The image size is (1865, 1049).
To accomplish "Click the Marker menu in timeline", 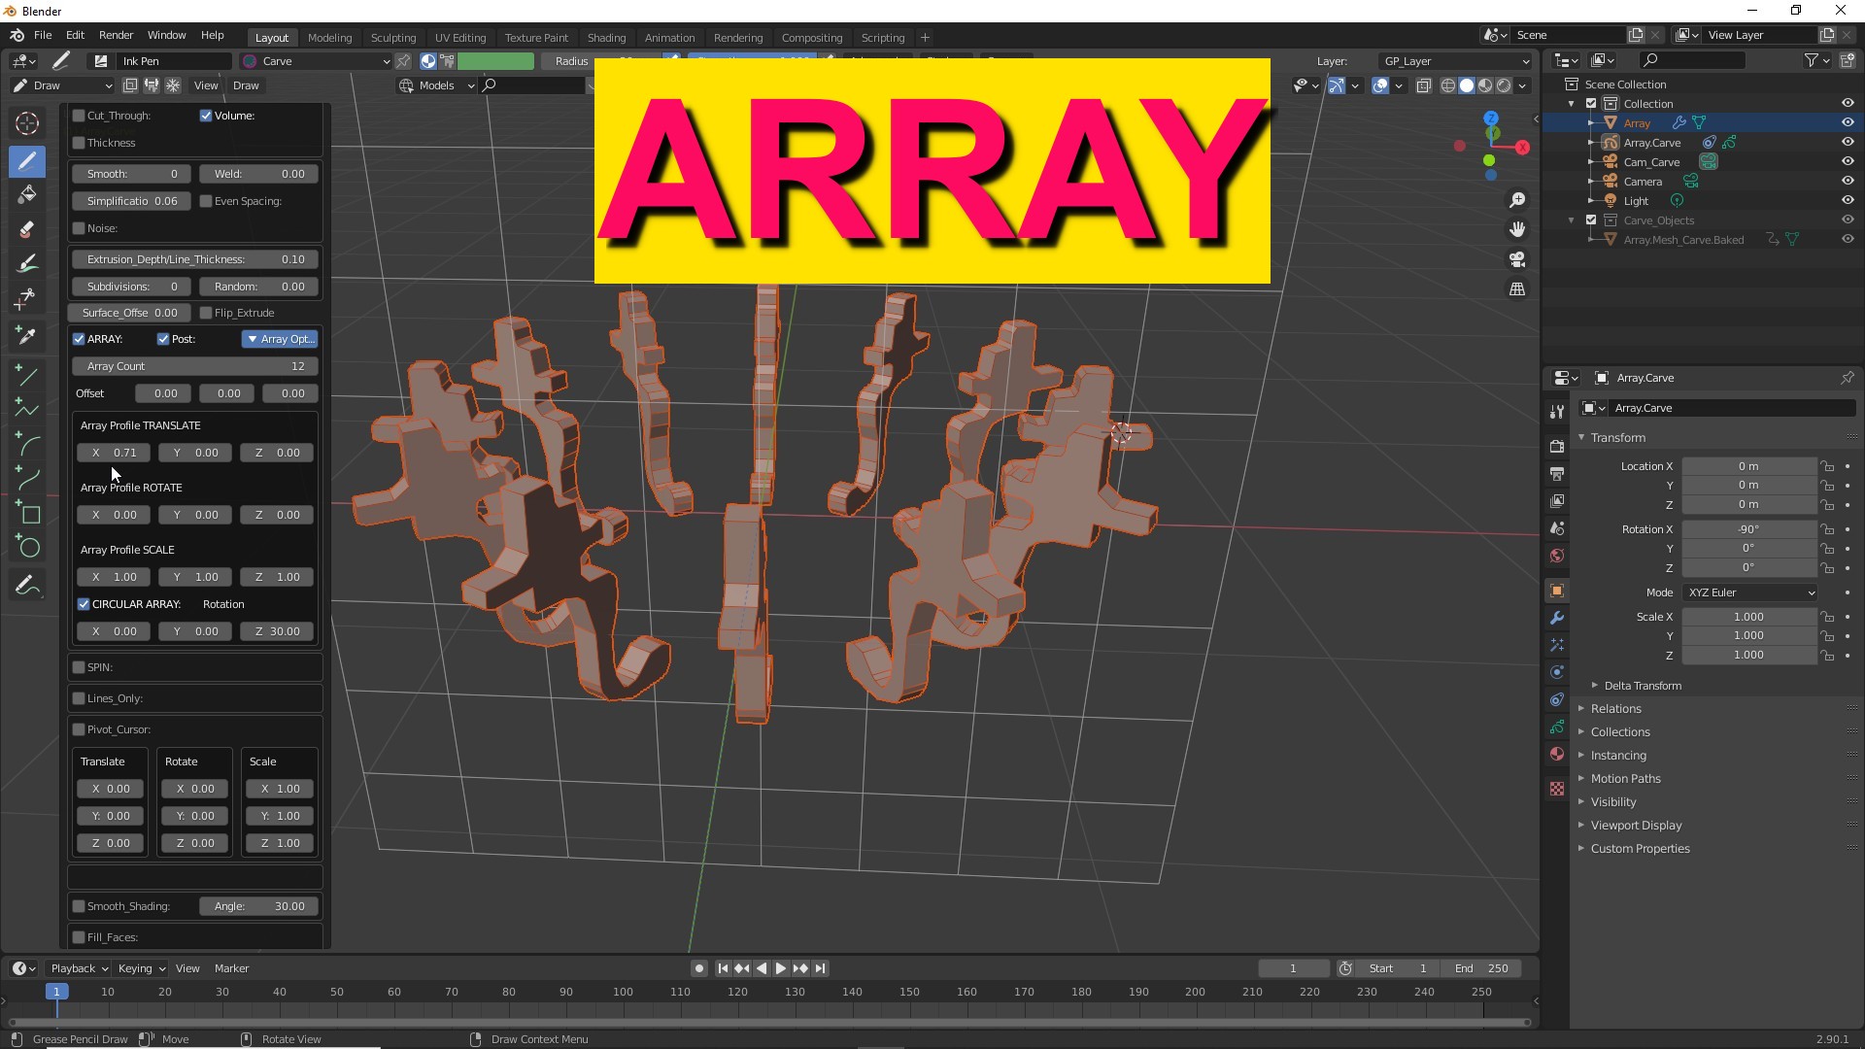I will click(231, 968).
